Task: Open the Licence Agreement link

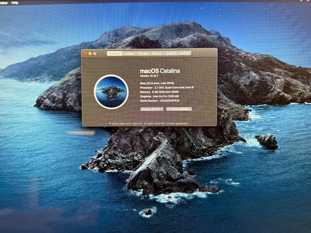Action: click(177, 123)
